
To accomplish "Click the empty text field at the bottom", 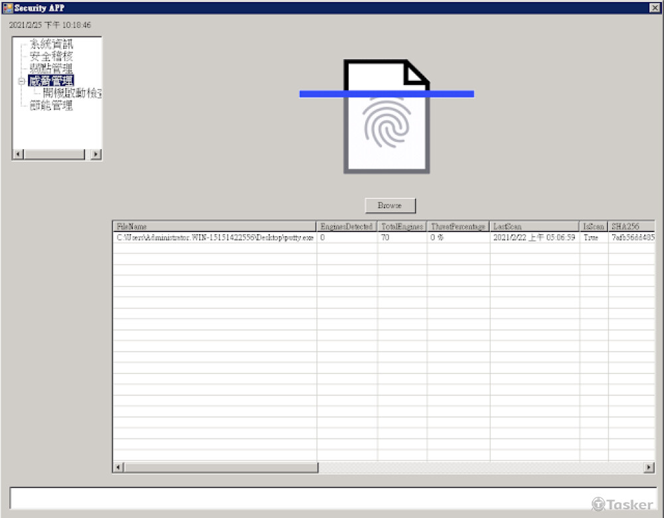I will (x=332, y=497).
